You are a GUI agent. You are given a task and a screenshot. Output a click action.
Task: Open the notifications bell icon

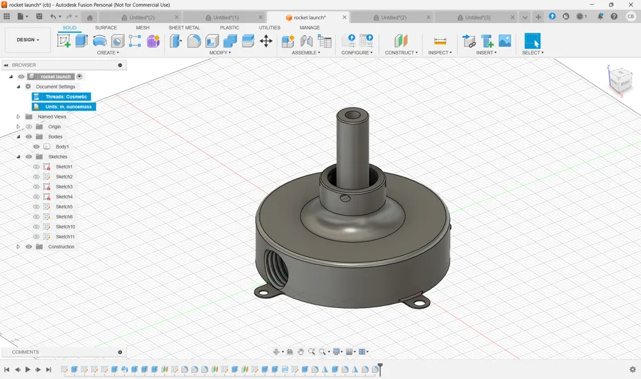coord(600,17)
